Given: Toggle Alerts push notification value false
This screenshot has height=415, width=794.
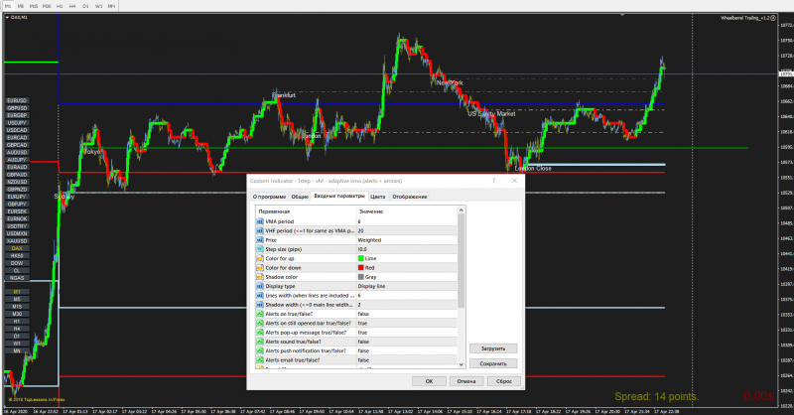Looking at the screenshot, I should [363, 350].
